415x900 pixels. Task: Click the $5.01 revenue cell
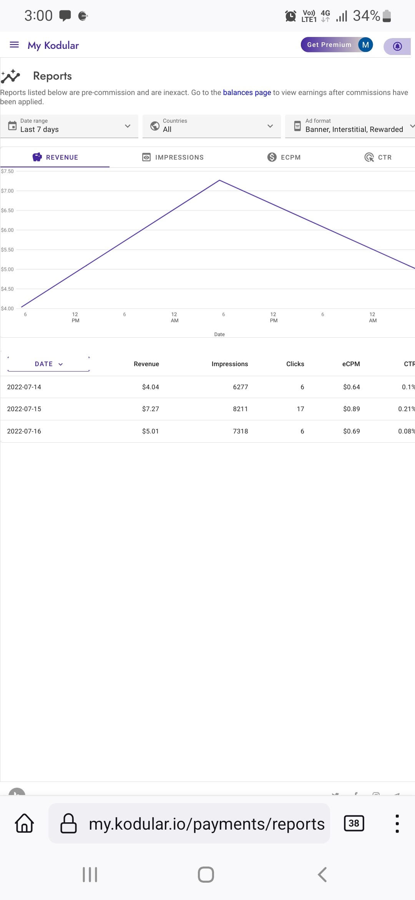point(151,431)
